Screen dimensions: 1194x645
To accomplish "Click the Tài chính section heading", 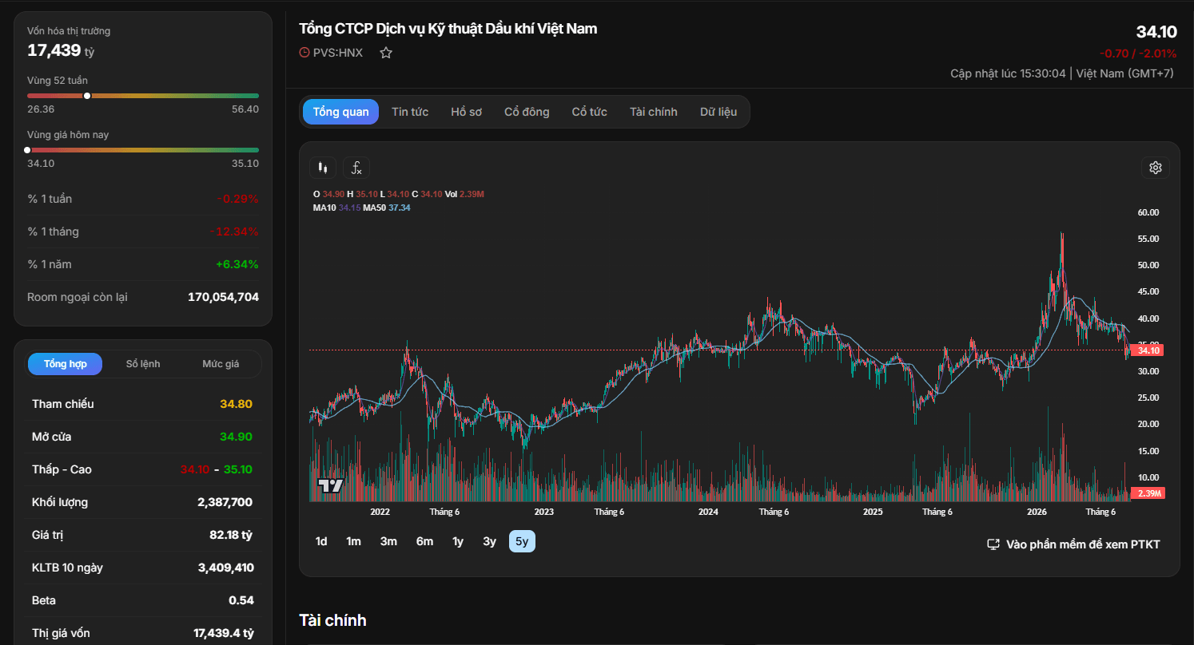I will (332, 620).
